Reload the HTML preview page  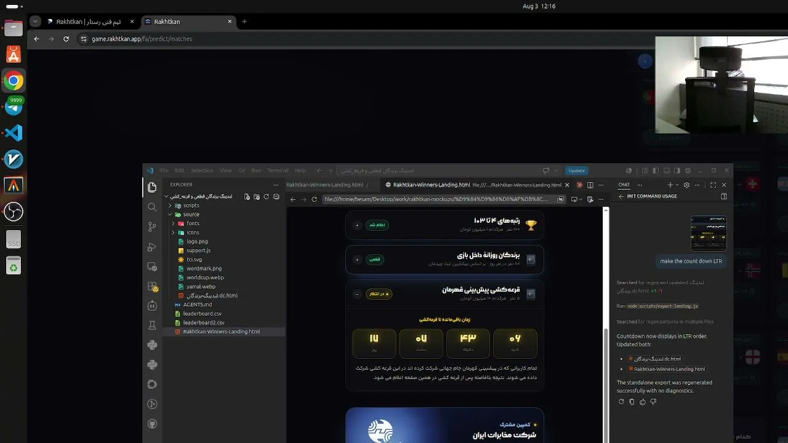click(x=314, y=199)
